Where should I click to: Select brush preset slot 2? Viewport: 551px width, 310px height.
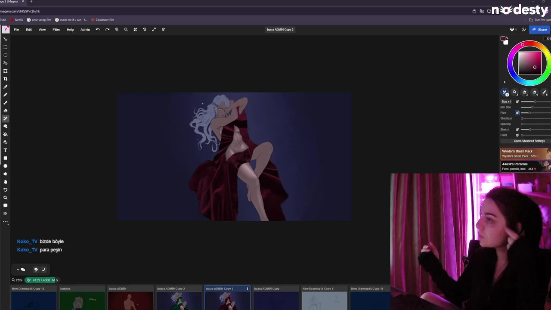click(515, 93)
